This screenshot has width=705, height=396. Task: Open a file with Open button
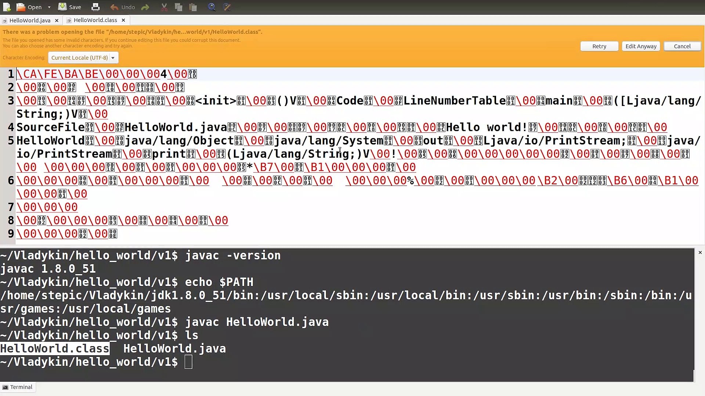(x=29, y=7)
